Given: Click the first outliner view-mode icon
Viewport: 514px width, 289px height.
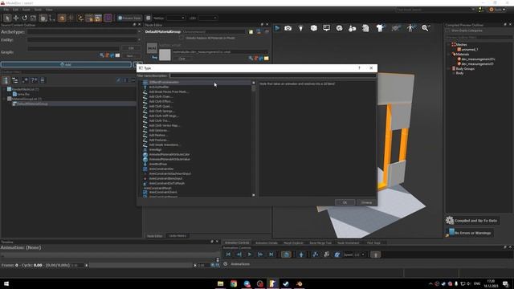Looking at the screenshot, I should [x=6, y=80].
